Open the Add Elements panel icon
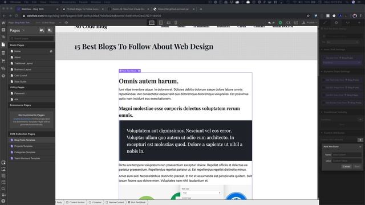Screen dimensions: 365x205 [x=3, y=30]
